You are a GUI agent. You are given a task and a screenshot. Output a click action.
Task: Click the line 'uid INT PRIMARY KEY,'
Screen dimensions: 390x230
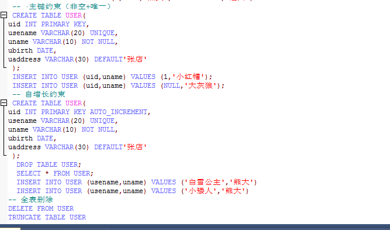(x=49, y=24)
